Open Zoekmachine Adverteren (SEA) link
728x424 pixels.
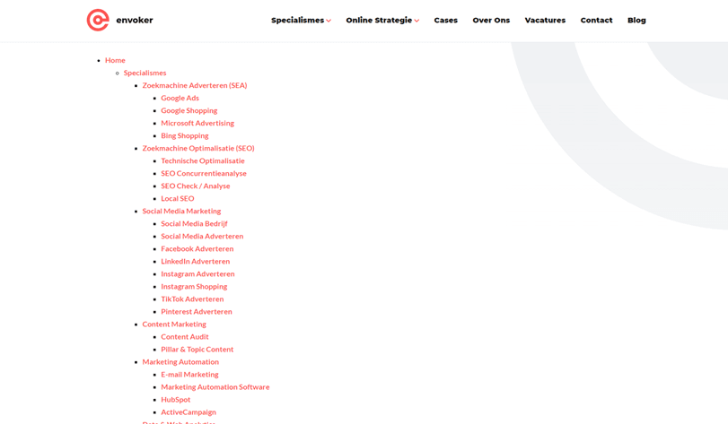coord(195,85)
